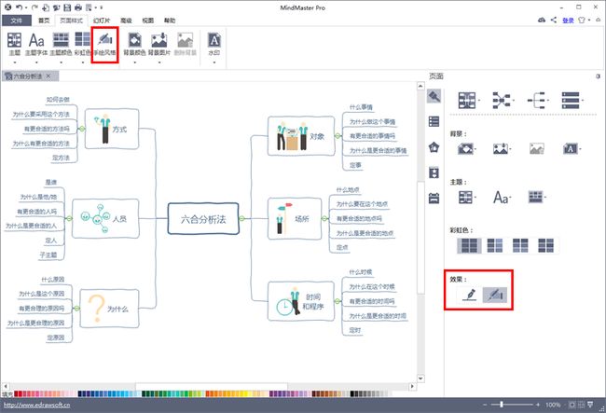Image resolution: width=606 pixels, height=413 pixels.
Task: Expand dropdown arrow under 主题颜色 ribbon button
Action: pos(61,62)
